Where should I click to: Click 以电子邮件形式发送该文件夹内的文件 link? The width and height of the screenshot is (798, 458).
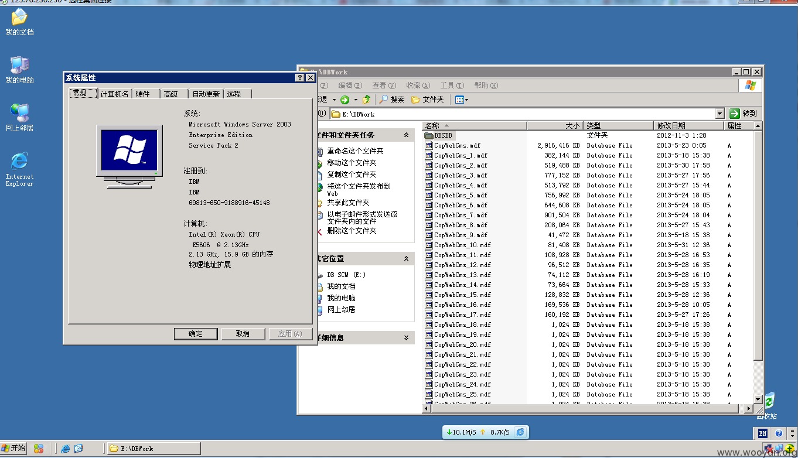point(362,218)
